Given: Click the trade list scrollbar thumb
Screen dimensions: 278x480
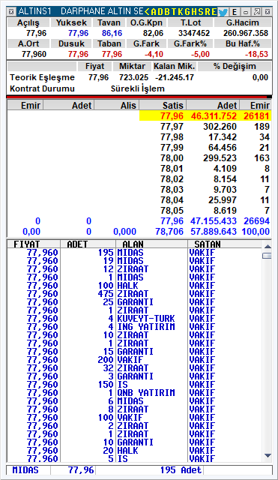Looking at the screenshot, I should pyautogui.click(x=267, y=256).
